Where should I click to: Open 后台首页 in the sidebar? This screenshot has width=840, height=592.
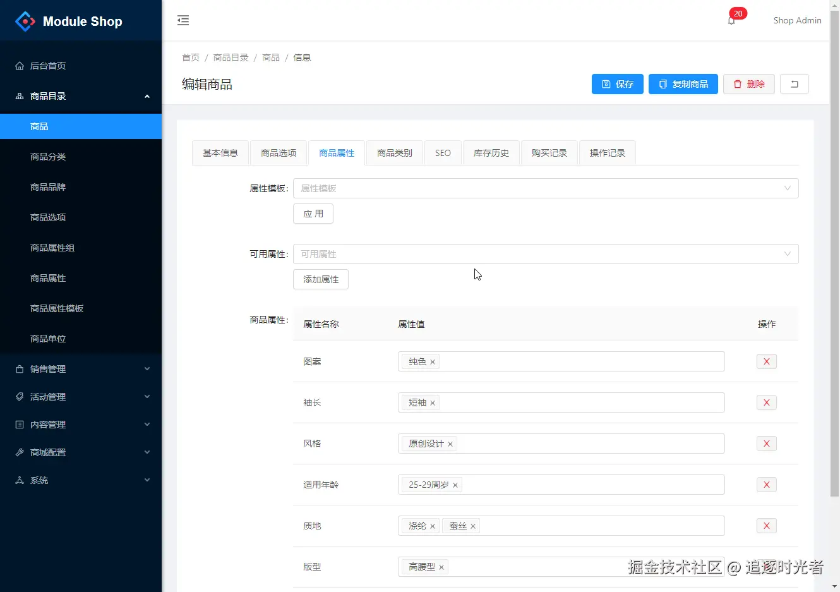click(x=81, y=66)
